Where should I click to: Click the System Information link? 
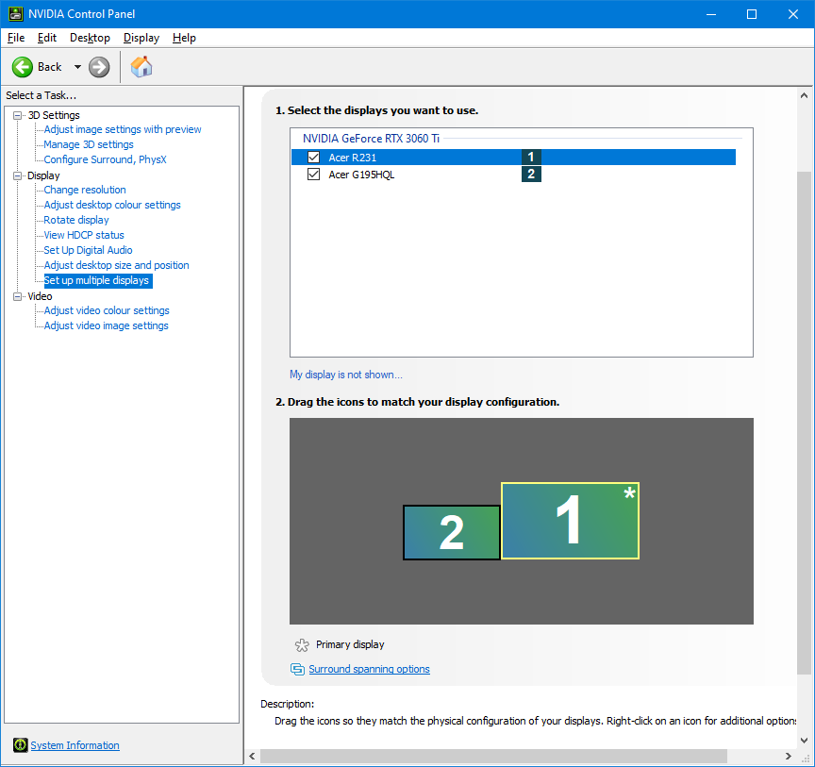pos(75,745)
